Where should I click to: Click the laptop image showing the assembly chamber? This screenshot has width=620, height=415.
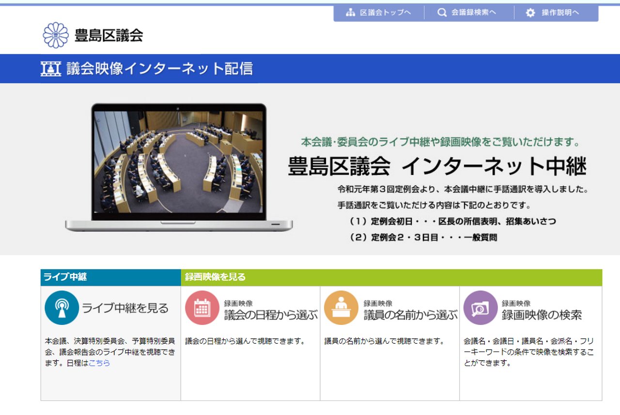[178, 167]
